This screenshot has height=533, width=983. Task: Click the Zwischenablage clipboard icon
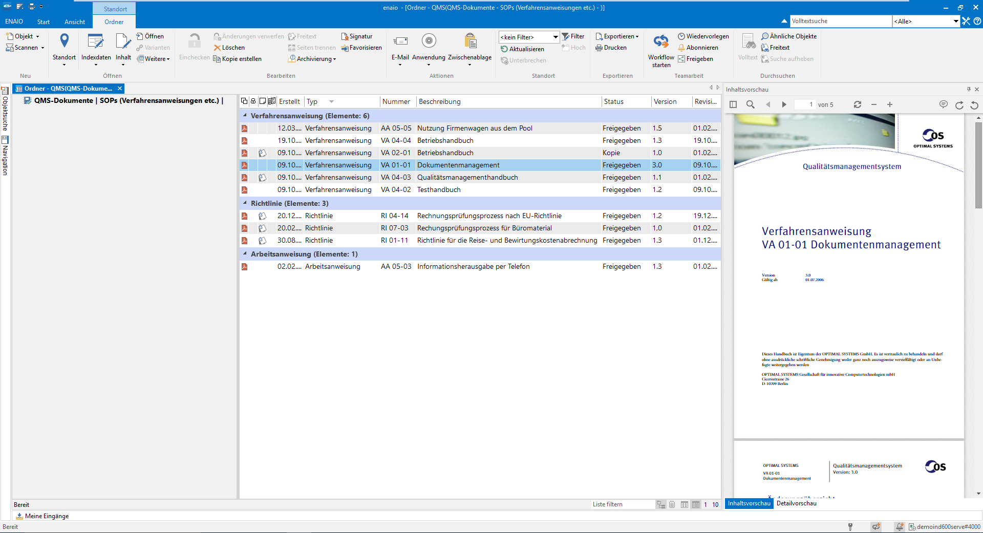469,41
